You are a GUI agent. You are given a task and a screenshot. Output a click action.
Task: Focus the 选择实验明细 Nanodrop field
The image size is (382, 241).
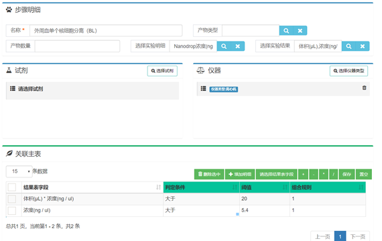tap(193, 46)
